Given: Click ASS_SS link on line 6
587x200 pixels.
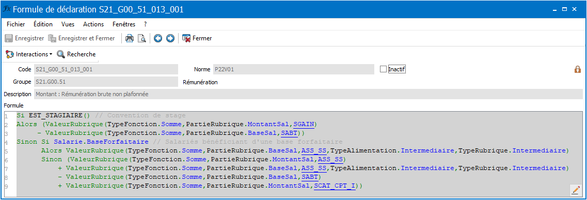Looking at the screenshot, I should point(330,159).
